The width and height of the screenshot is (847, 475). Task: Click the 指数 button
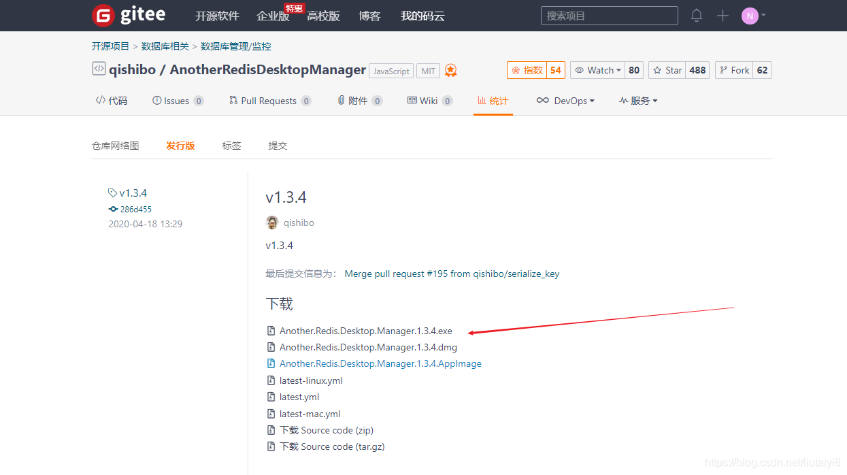tap(527, 70)
